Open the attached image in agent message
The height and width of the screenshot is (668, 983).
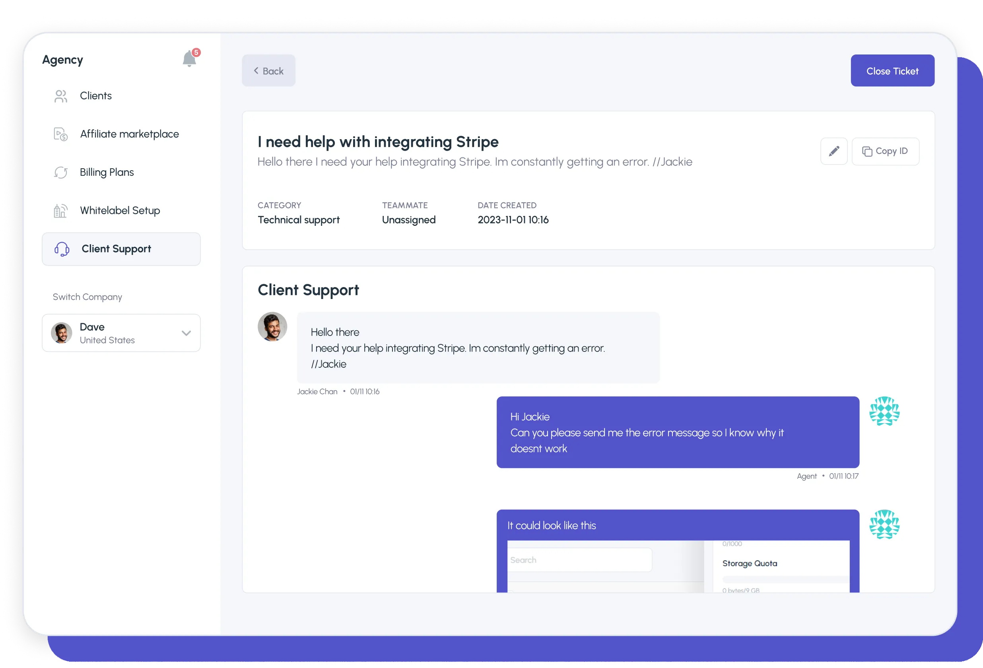pos(678,566)
